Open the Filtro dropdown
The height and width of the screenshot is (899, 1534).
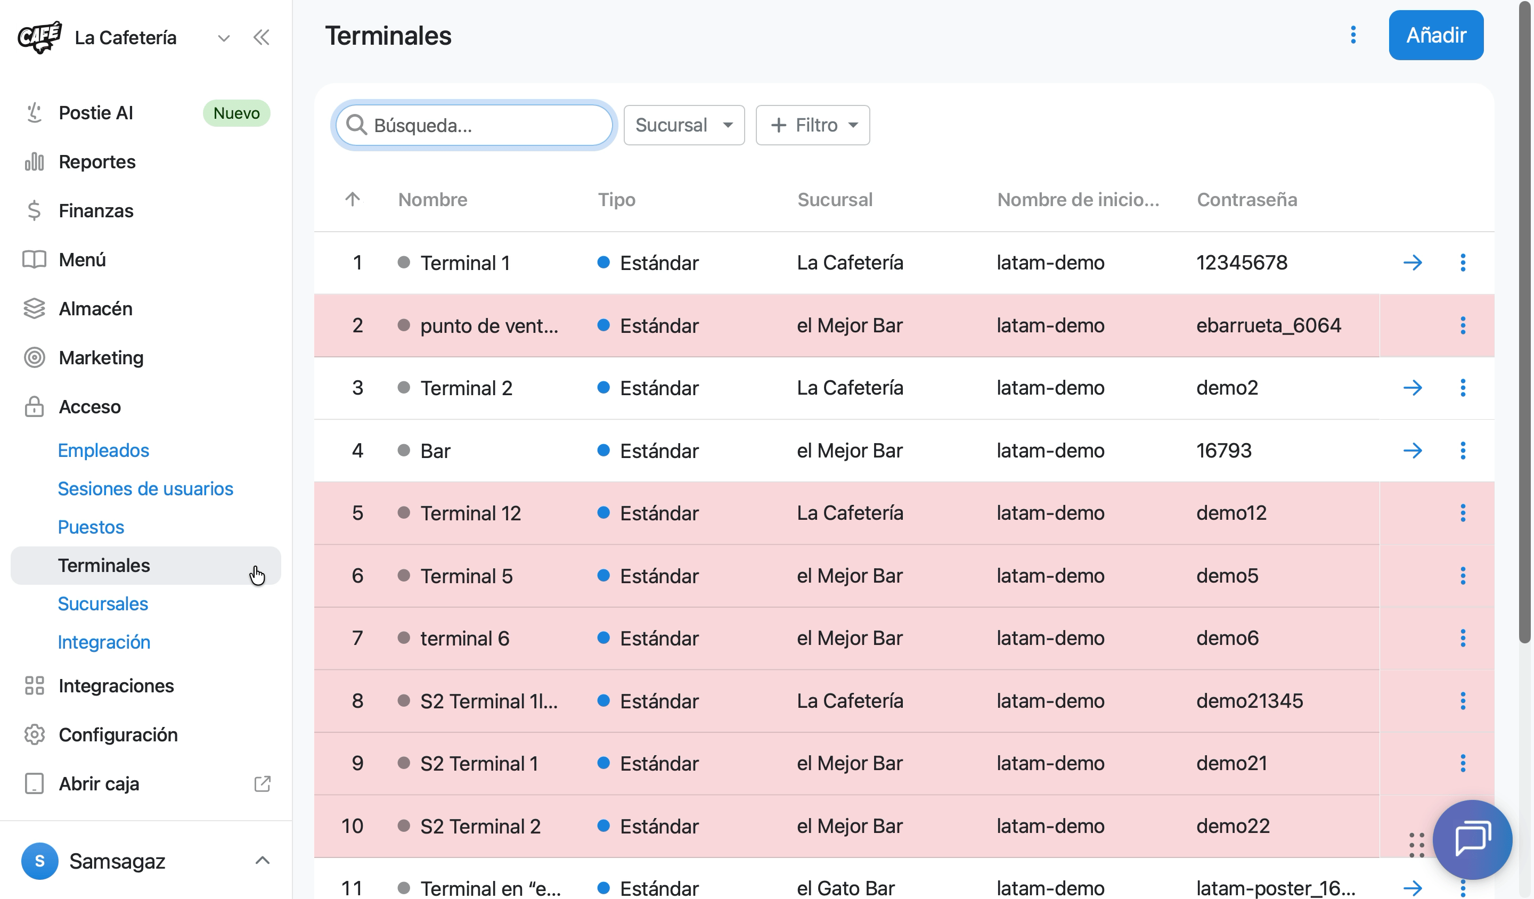click(x=813, y=125)
